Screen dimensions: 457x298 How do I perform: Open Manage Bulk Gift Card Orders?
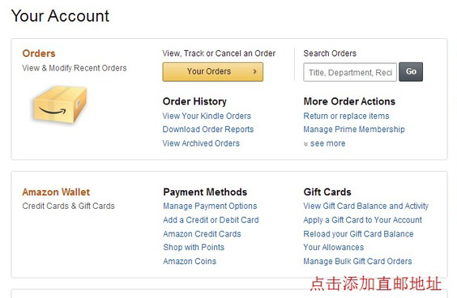click(357, 262)
